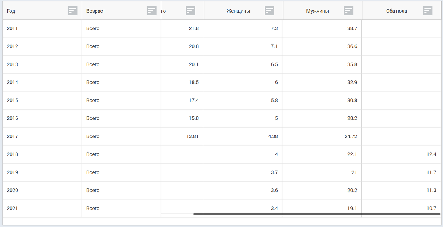Click Женщины value 7.3
This screenshot has width=443, height=227.
point(274,28)
